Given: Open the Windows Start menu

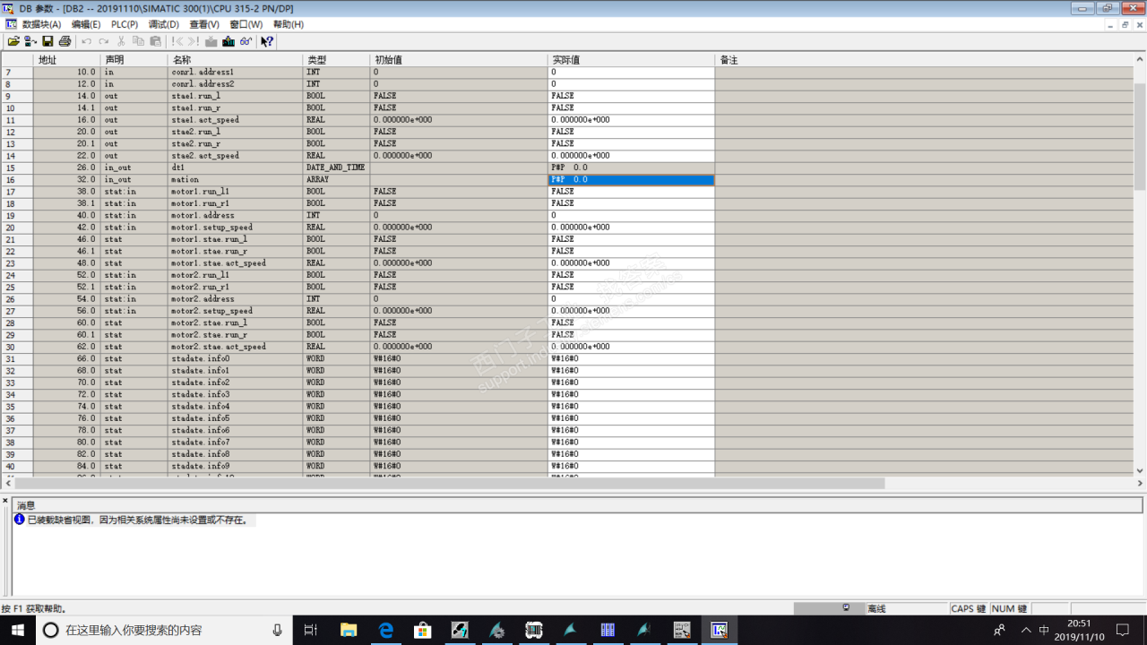Looking at the screenshot, I should (x=18, y=630).
